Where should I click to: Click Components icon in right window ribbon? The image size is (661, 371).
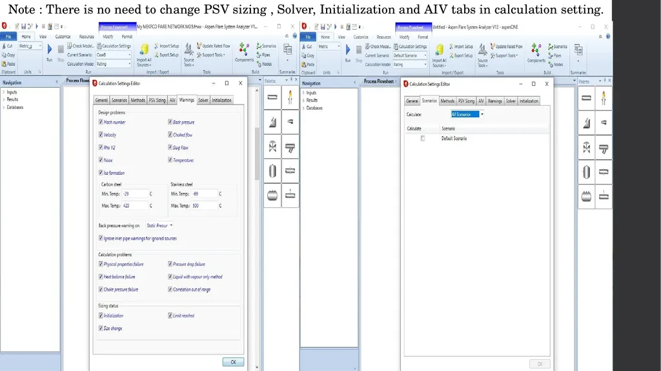536,50
